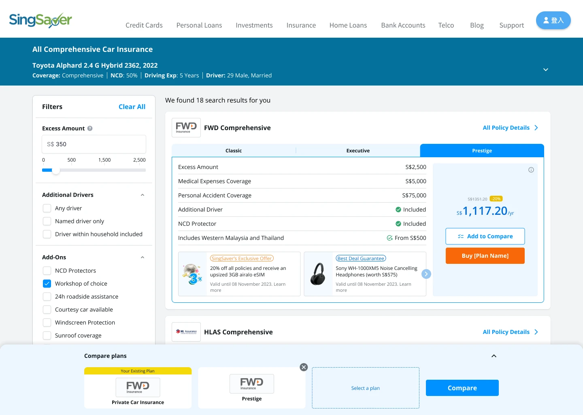The height and width of the screenshot is (415, 583).
Task: Select the Prestige plan tab
Action: click(x=482, y=150)
